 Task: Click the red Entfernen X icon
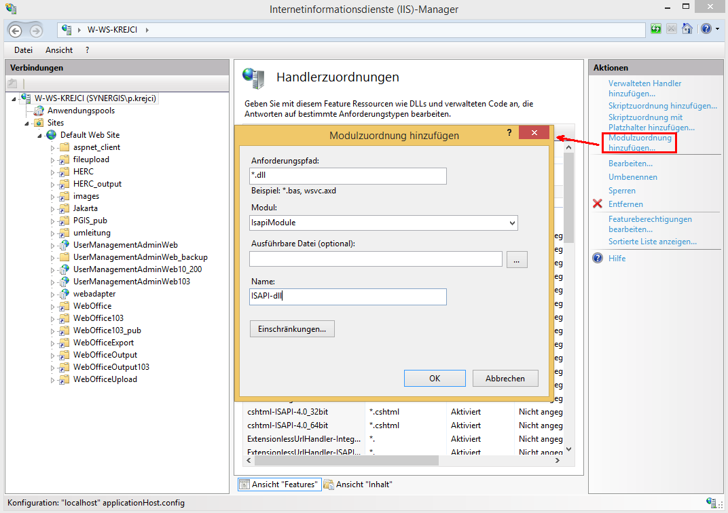pos(598,204)
